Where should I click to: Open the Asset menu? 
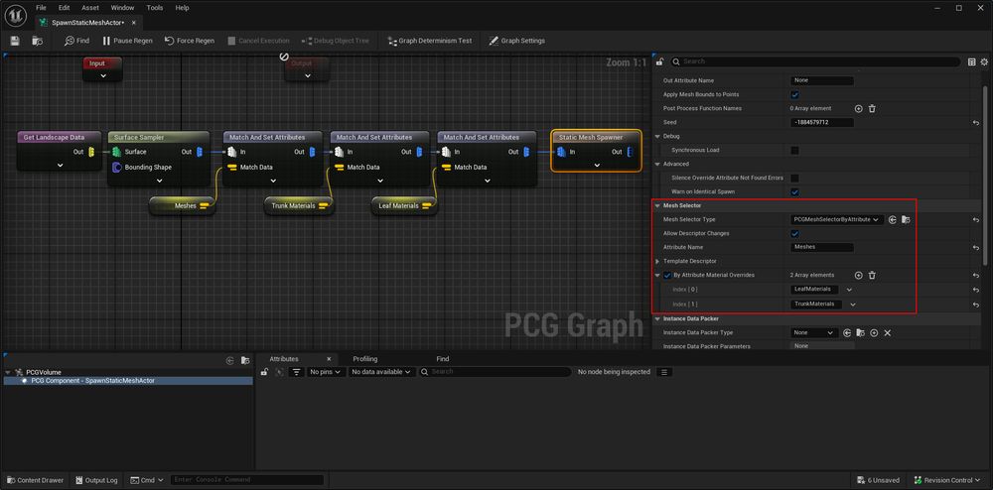click(x=90, y=8)
